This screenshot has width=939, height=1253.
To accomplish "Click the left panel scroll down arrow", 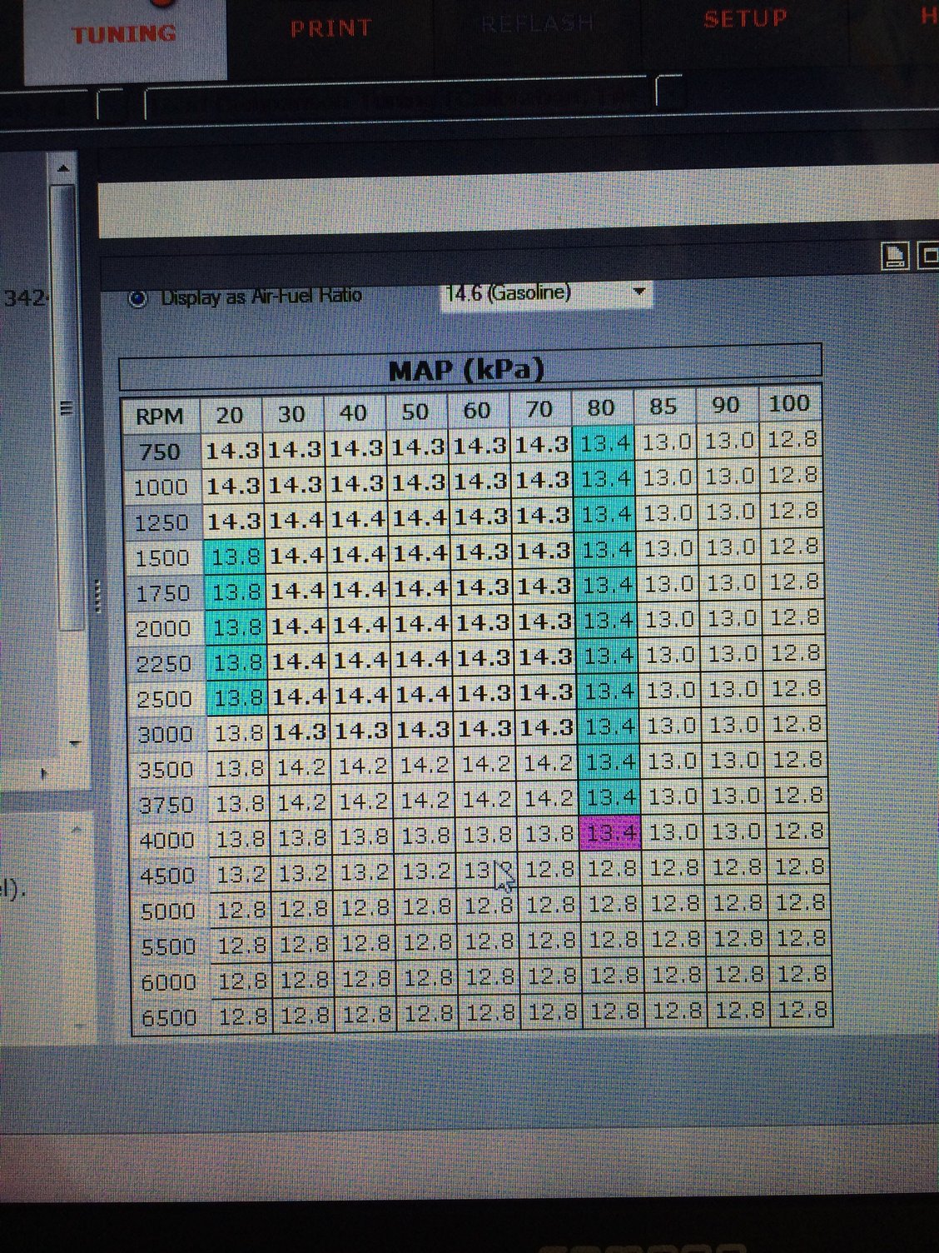I will pyautogui.click(x=73, y=742).
